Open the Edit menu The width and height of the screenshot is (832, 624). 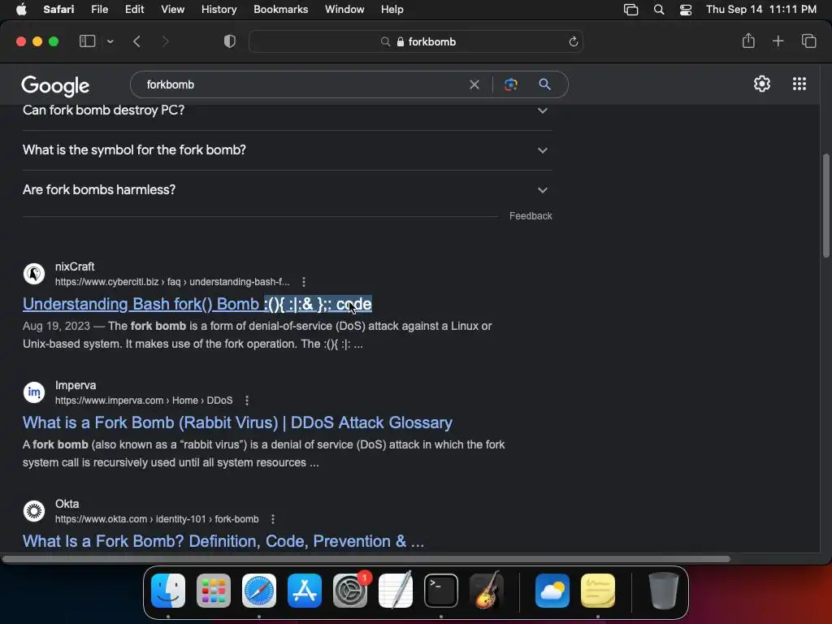point(134,10)
